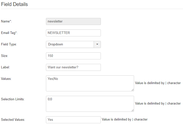Image resolution: width=183 pixels, height=126 pixels.
Task: Click the delimiter hint beside Selected Values
Action: tap(125, 120)
